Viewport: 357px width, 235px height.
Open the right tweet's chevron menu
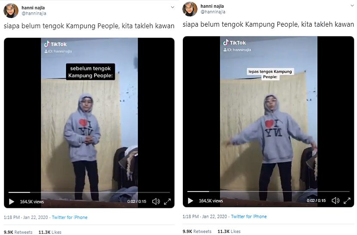[352, 6]
